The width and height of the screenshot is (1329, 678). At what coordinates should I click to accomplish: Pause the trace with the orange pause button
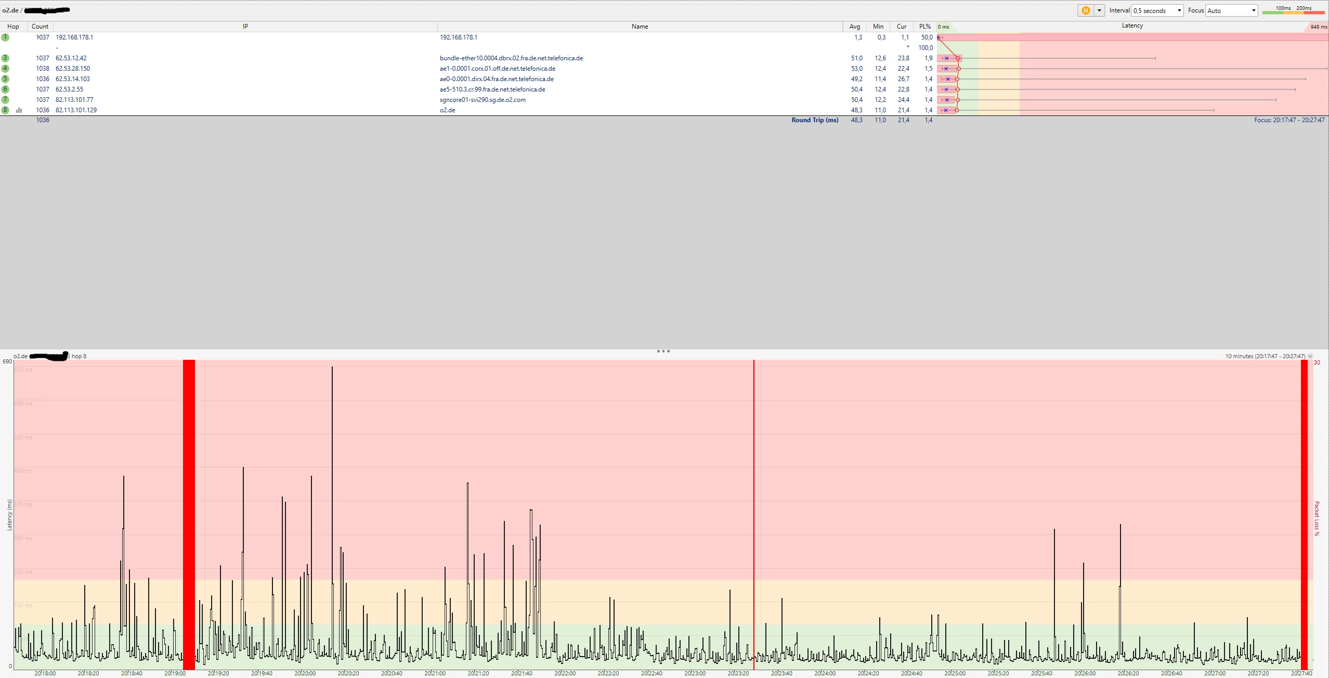click(1086, 10)
